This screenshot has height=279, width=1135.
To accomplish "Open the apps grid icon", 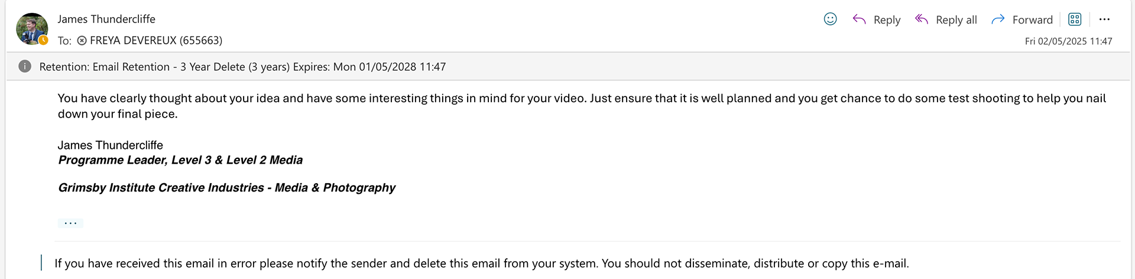I will tap(1075, 20).
